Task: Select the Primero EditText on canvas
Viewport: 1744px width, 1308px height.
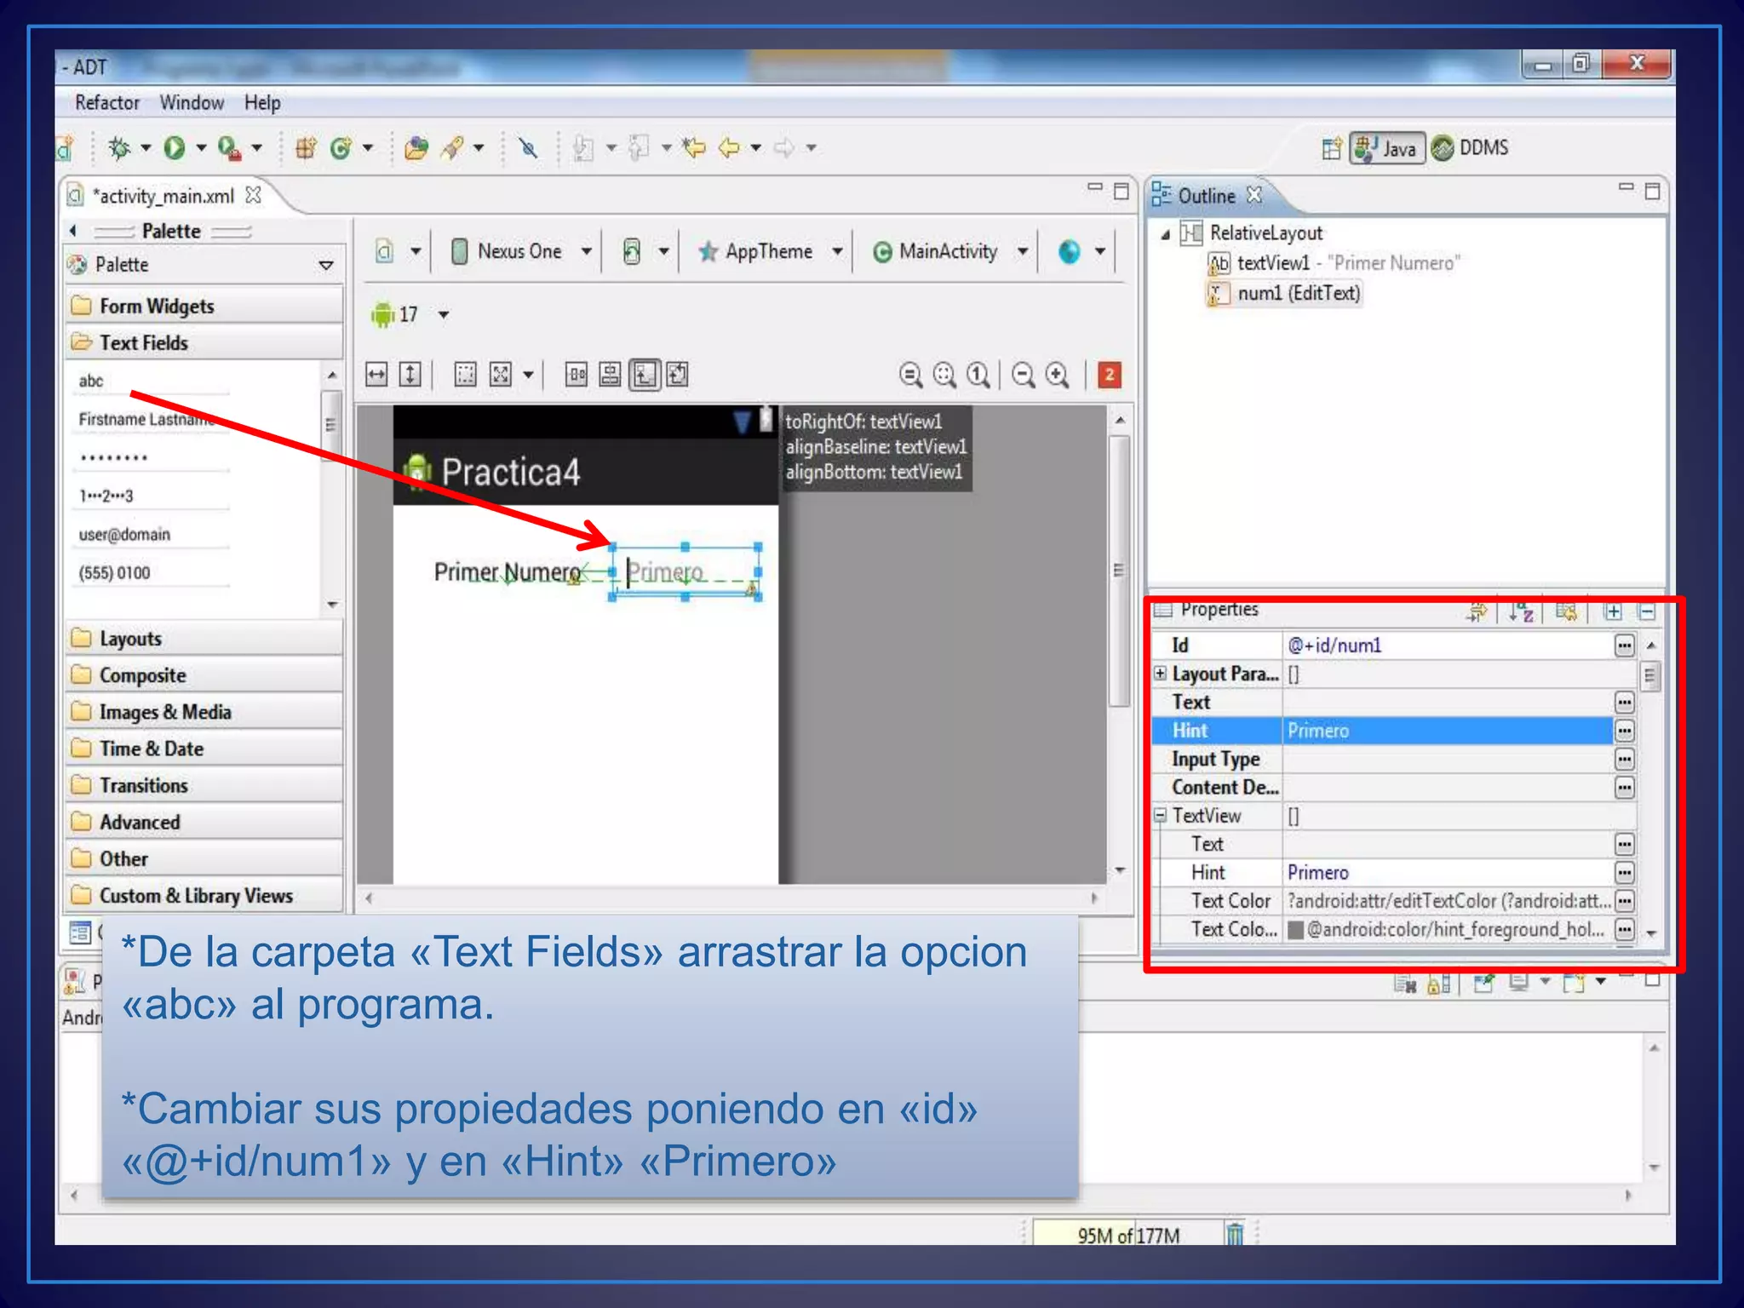Action: [x=685, y=572]
